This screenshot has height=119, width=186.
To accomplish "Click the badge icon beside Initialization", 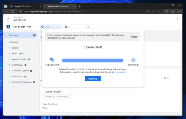I will (x=25, y=77).
